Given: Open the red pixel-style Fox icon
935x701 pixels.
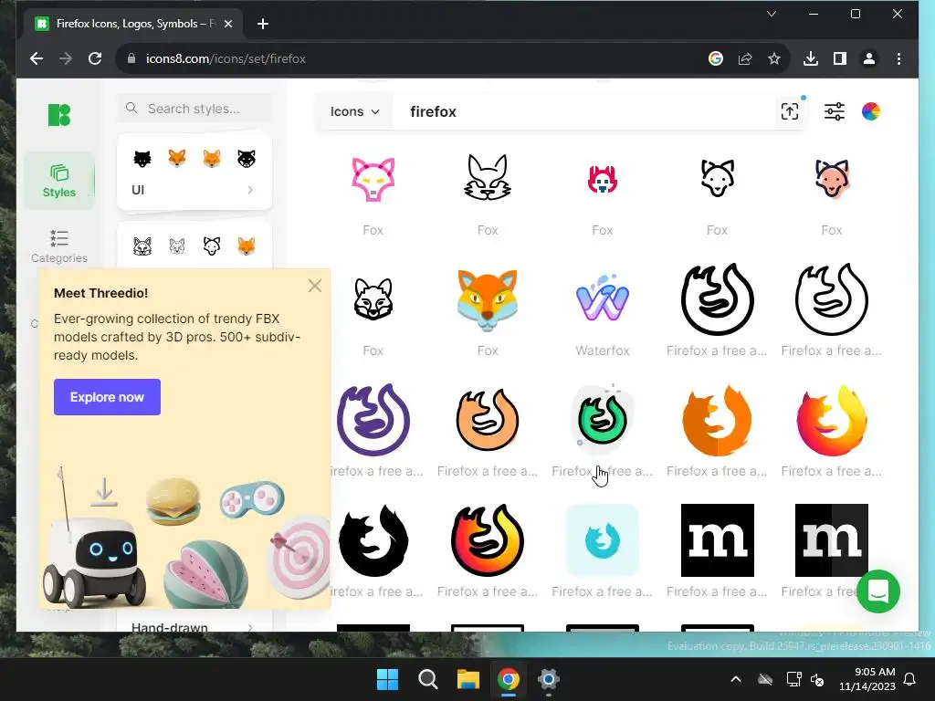Looking at the screenshot, I should (x=603, y=180).
